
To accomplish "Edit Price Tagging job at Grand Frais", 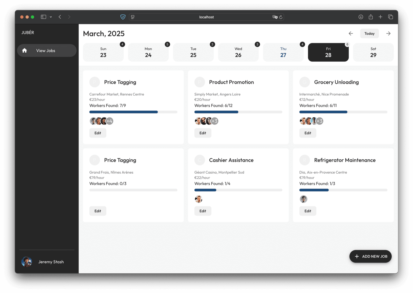I will [98, 211].
